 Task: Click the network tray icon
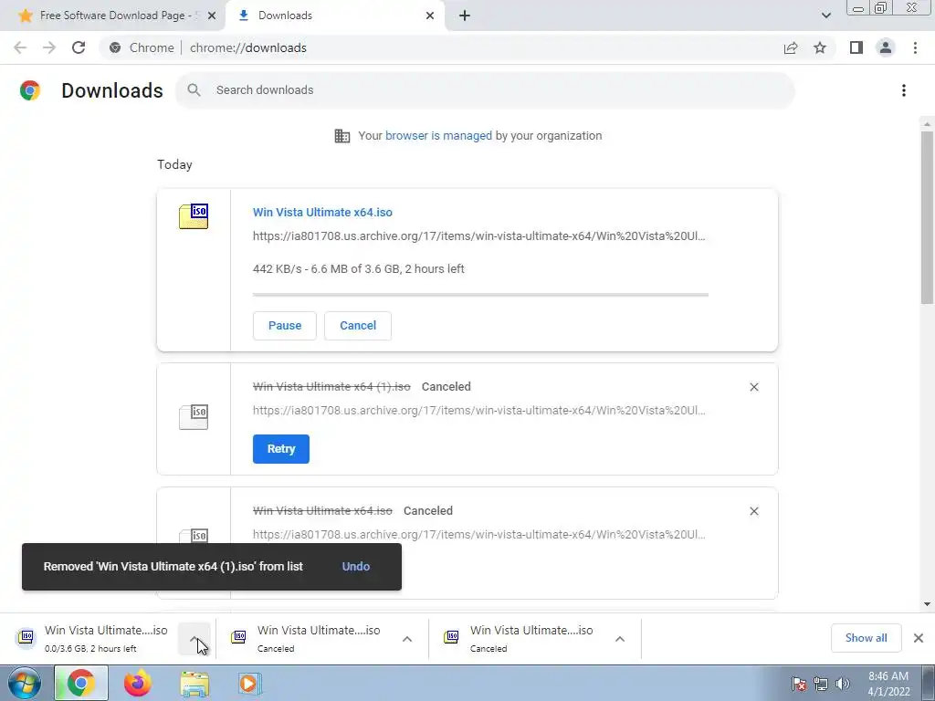pos(821,684)
